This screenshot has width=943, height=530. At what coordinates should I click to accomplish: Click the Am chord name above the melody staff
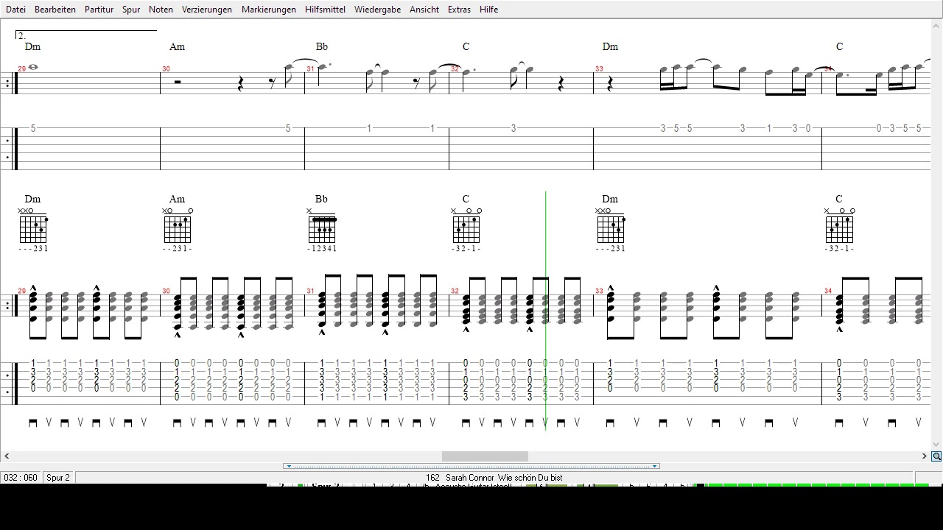[178, 46]
